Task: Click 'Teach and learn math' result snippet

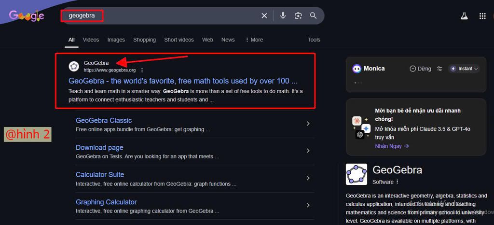Action: [x=186, y=96]
